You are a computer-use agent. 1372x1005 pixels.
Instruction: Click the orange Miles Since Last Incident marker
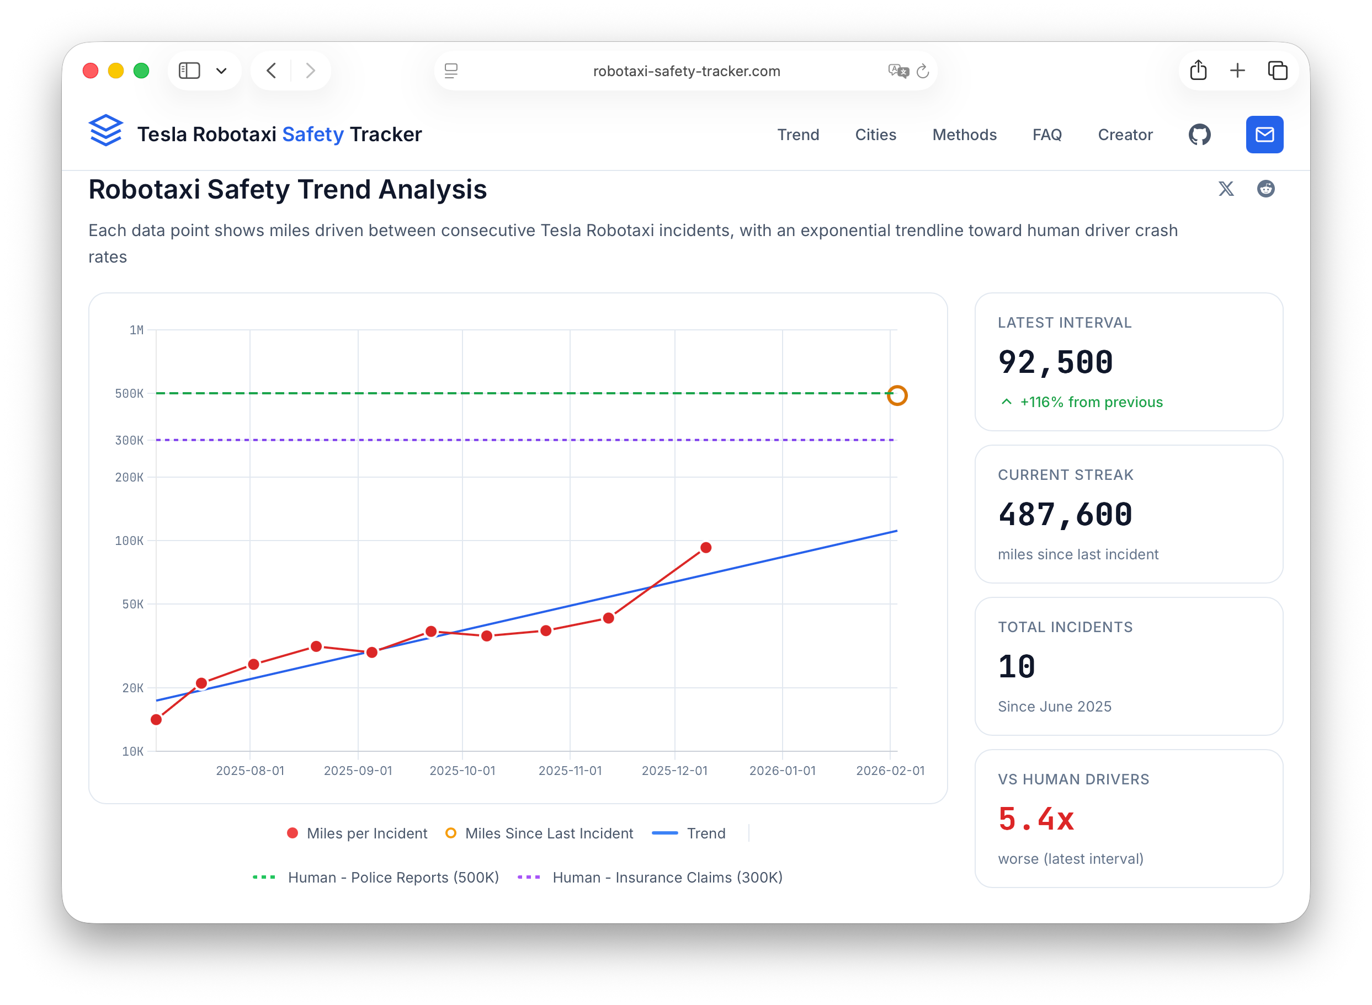tap(897, 395)
